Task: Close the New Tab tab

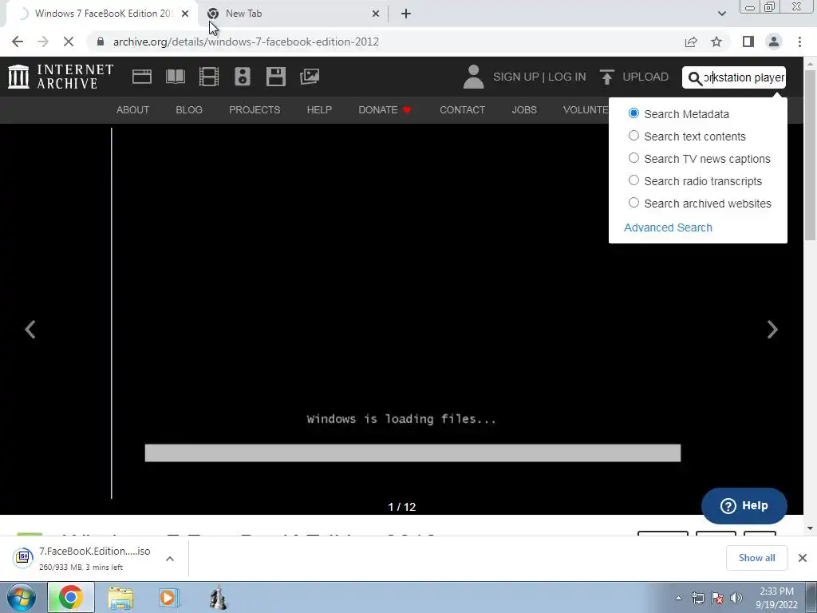Action: coord(376,14)
